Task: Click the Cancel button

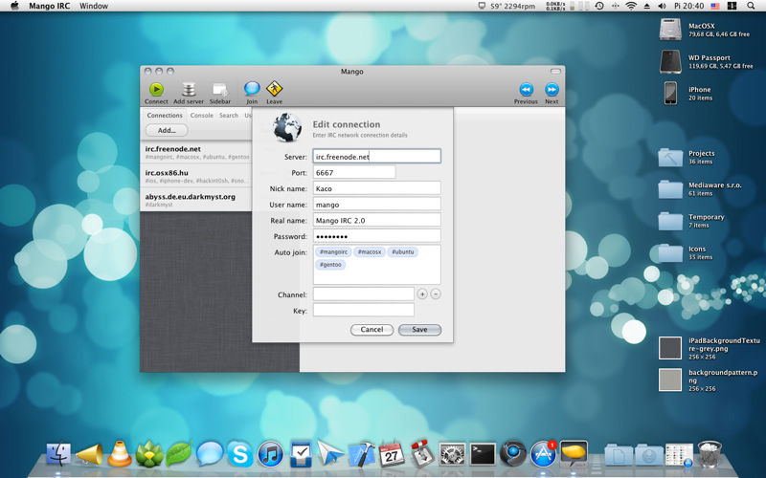Action: tap(372, 329)
